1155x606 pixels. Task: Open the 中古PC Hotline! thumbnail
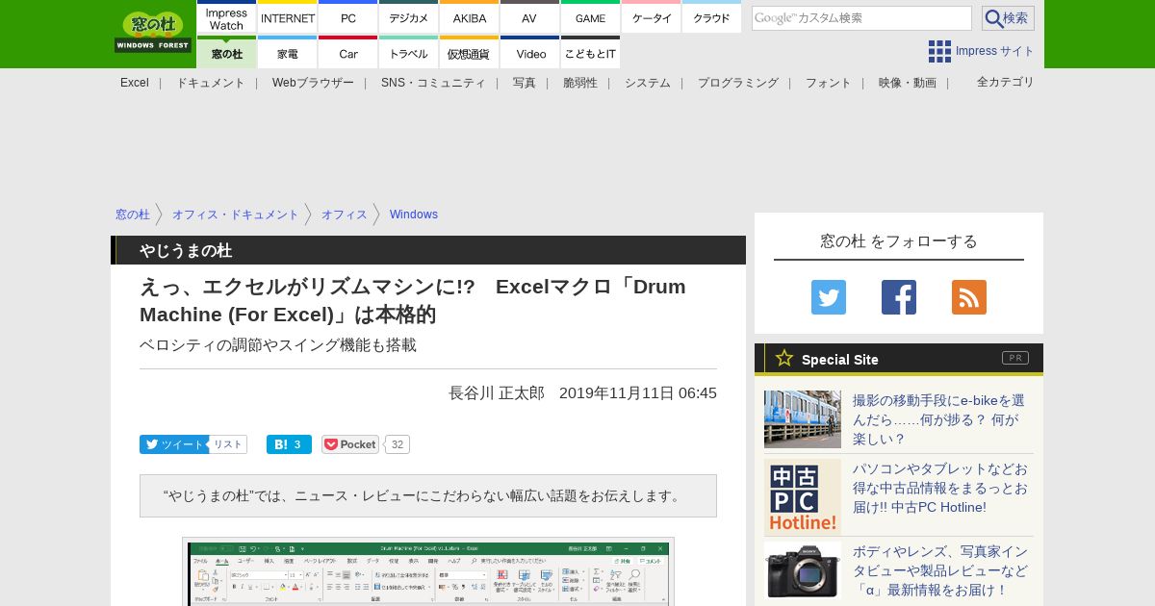(803, 497)
